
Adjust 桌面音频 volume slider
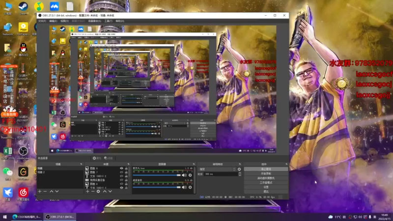[x=157, y=187]
